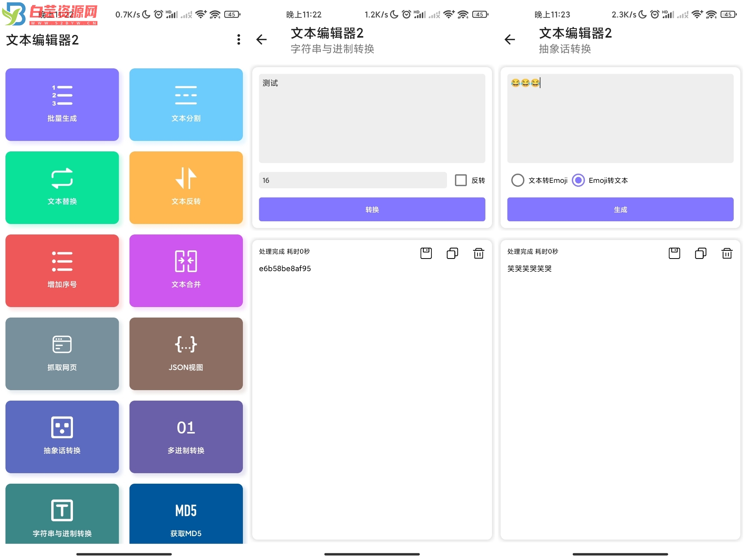
Task: Open the 批量生成 tile
Action: coord(62,104)
